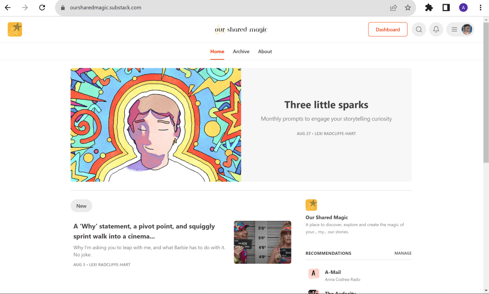Click Manage next to Recommendations
Viewport: 489px width, 294px height.
point(402,253)
